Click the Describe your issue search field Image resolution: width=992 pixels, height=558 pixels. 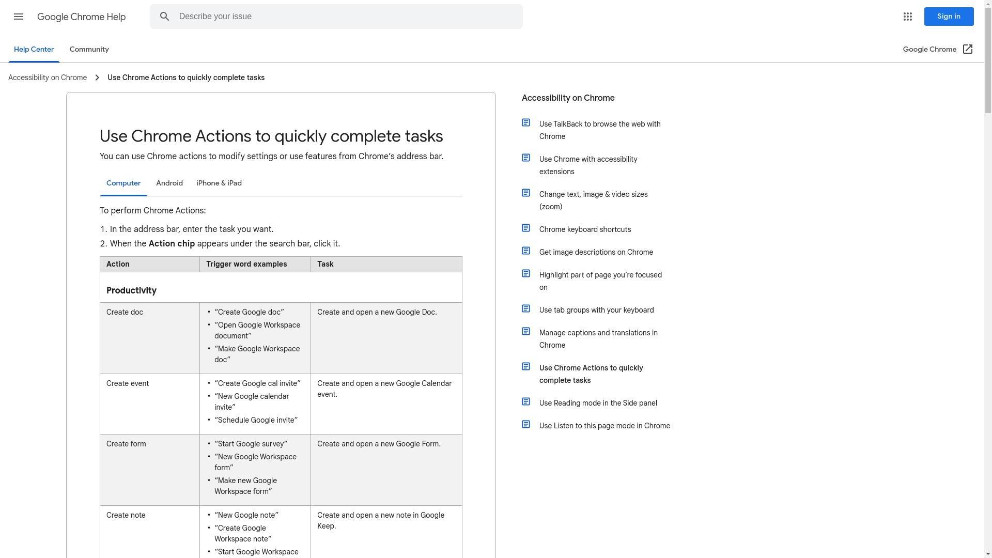[x=336, y=17]
